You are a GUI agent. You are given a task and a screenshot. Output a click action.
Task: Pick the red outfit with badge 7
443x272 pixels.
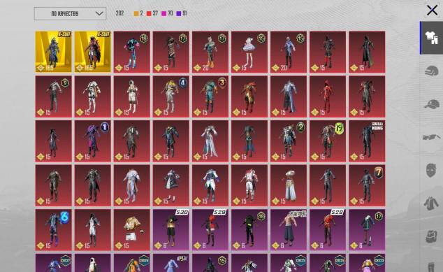click(367, 185)
